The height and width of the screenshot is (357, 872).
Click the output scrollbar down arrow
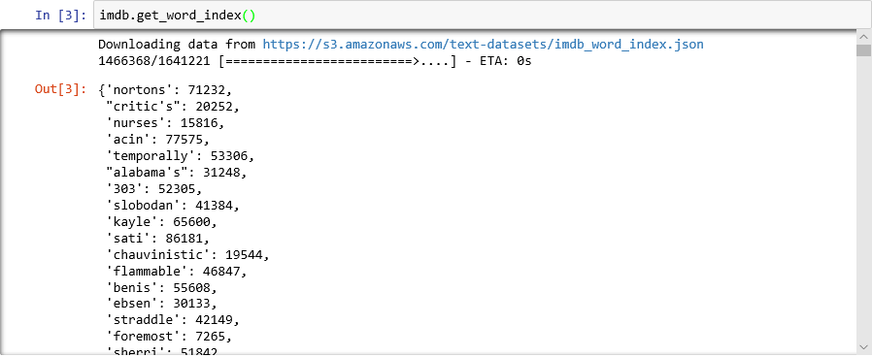[863, 346]
